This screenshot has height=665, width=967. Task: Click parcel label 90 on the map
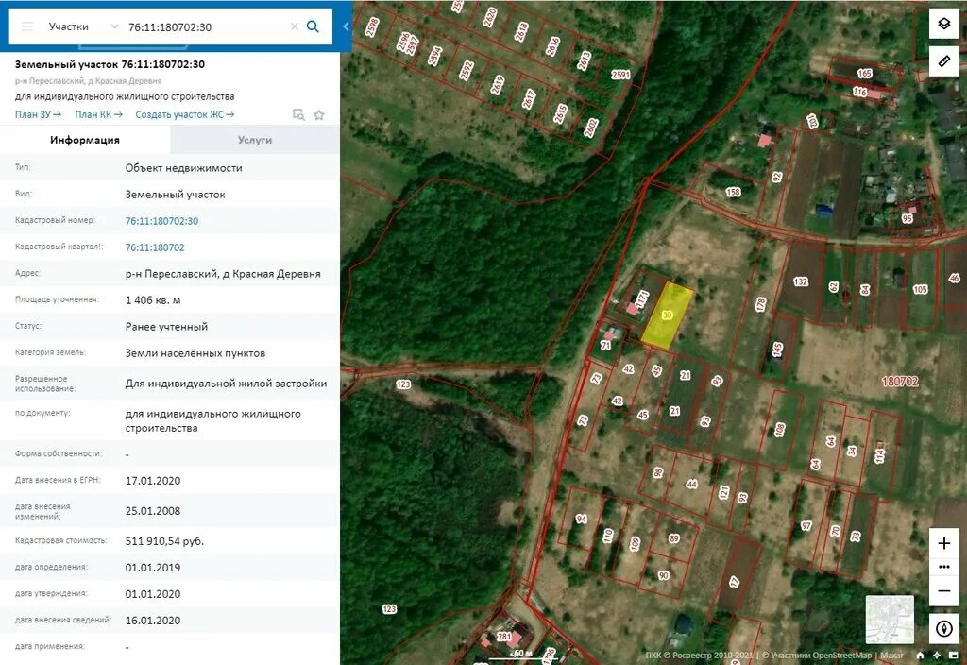click(x=664, y=575)
